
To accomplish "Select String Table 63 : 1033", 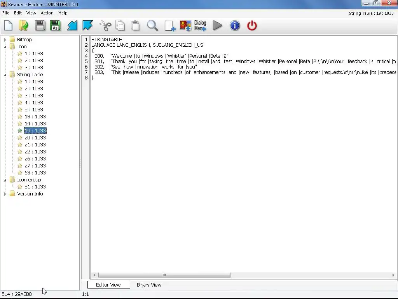I will [x=35, y=172].
